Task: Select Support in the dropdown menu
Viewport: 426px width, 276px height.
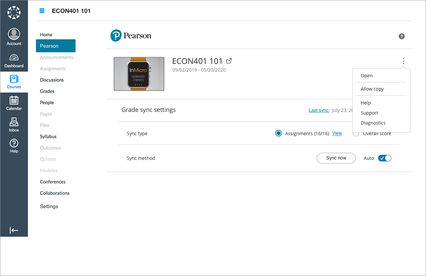Action: click(369, 113)
